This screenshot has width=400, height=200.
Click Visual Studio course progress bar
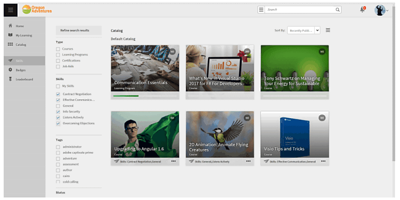[x=220, y=96]
